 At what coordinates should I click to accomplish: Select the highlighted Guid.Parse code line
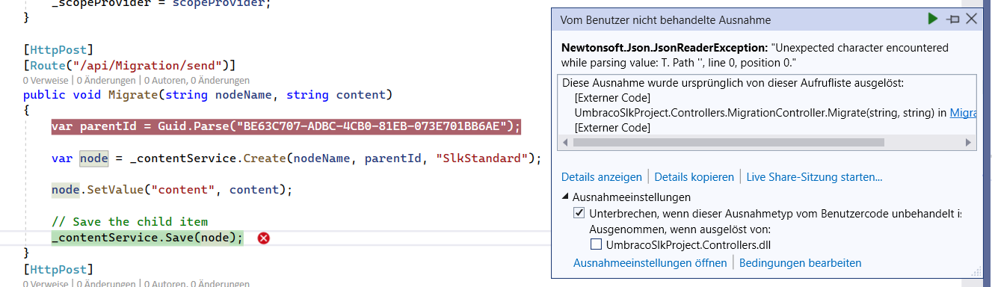coord(286,126)
